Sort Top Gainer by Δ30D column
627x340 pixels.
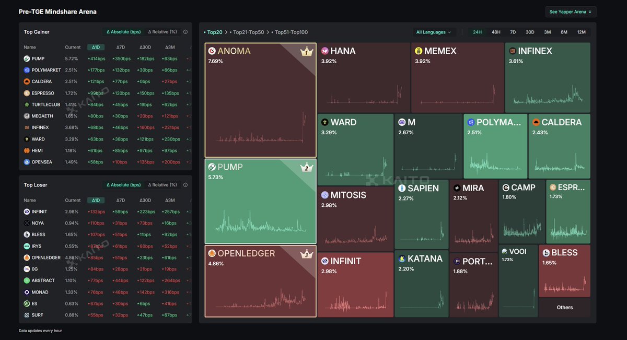click(x=145, y=47)
